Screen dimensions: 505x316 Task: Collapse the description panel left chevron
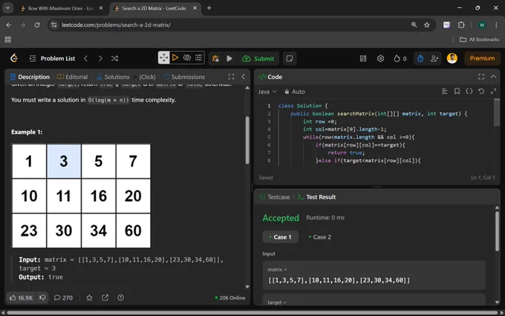[243, 77]
